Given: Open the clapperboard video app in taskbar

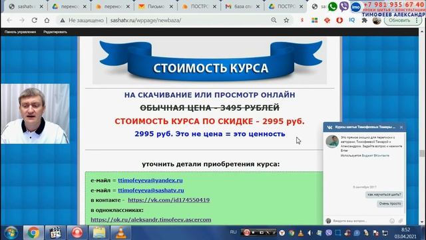Looking at the screenshot, I should coord(55,233).
